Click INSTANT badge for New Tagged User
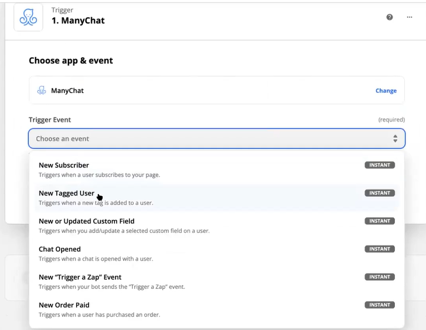This screenshot has height=330, width=426. click(x=379, y=193)
